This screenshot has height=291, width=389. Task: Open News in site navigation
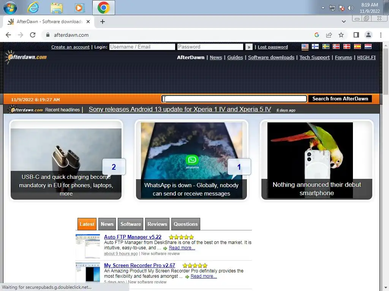[x=216, y=58]
